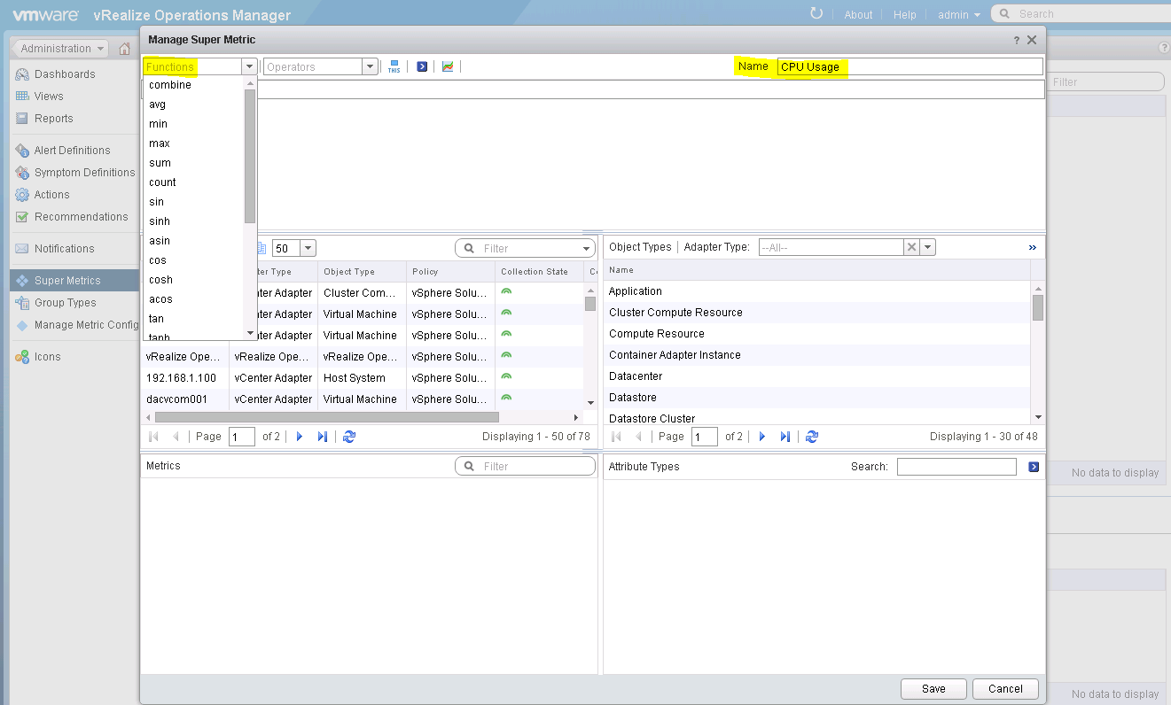Open Group Types in the sidebar
The height and width of the screenshot is (705, 1171).
(65, 303)
